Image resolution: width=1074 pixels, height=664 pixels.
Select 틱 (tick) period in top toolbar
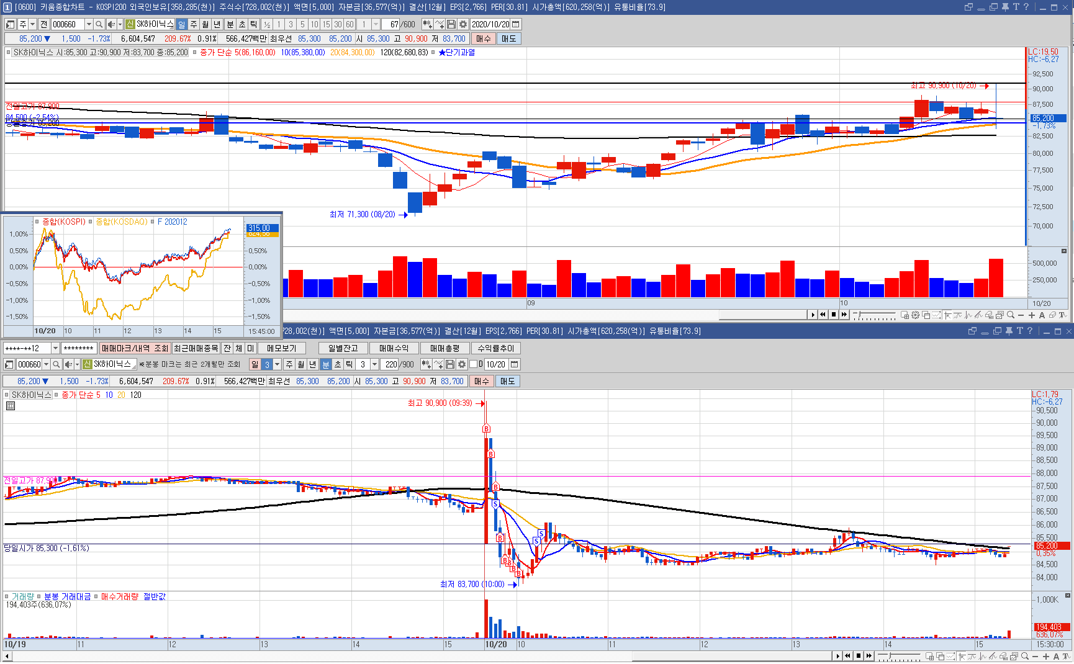tap(253, 24)
